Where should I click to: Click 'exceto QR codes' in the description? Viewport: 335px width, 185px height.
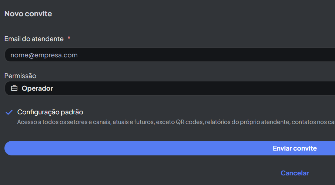pos(179,122)
